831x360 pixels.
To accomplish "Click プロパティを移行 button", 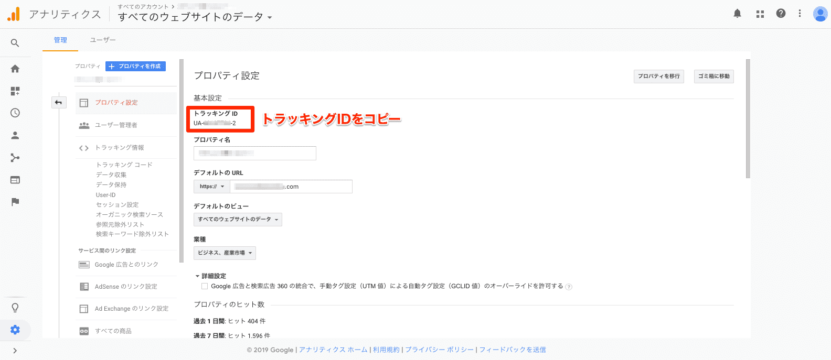I will tap(659, 77).
